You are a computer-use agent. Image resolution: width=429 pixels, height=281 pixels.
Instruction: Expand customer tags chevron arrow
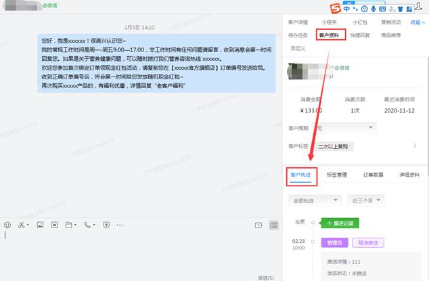[414, 146]
